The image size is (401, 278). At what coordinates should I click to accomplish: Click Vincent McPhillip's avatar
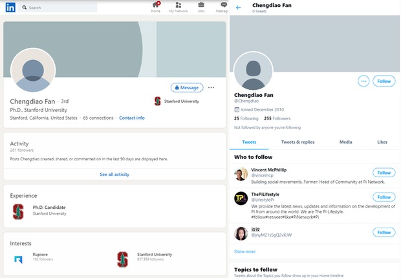pyautogui.click(x=241, y=174)
